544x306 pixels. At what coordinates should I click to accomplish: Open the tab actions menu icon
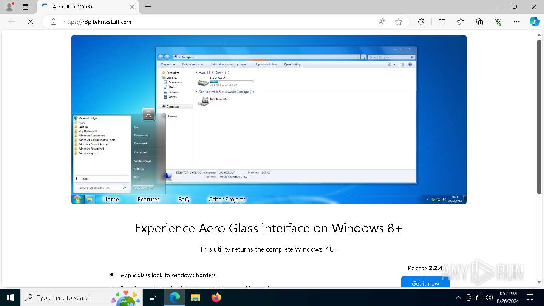pos(25,7)
